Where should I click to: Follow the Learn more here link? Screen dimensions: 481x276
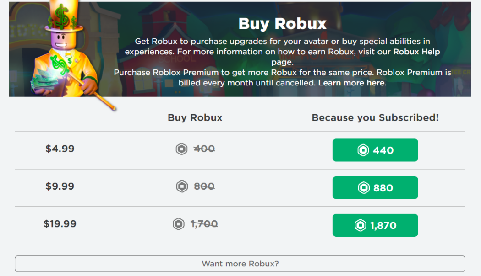point(352,83)
